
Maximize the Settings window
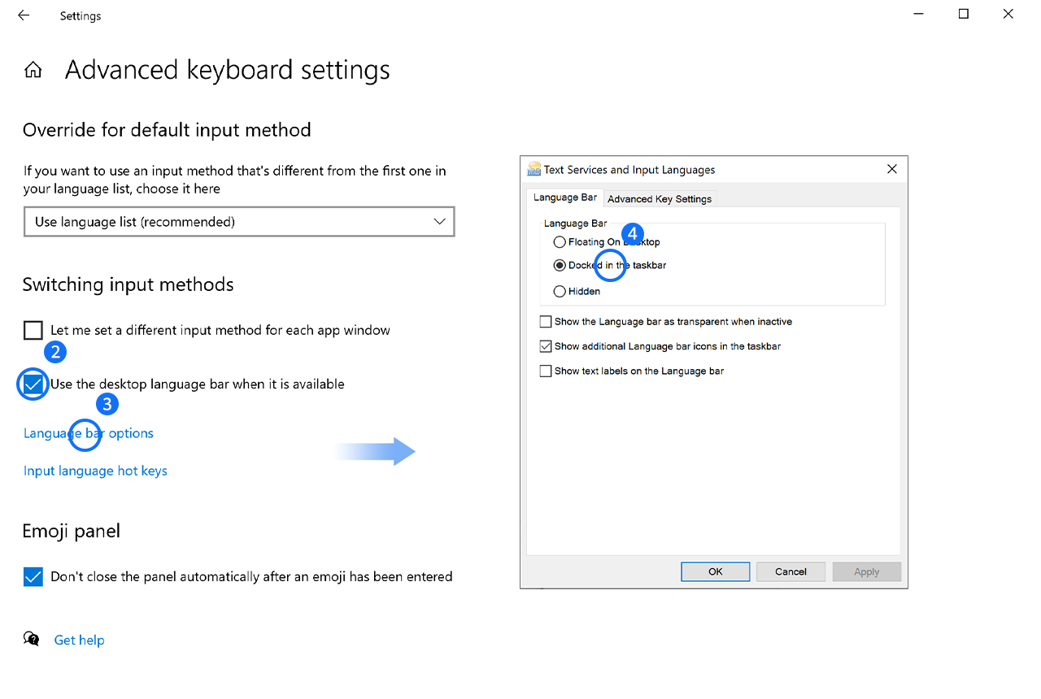[x=963, y=15]
